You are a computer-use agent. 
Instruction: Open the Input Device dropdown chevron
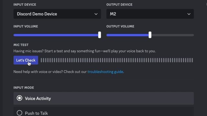pyautogui.click(x=96, y=14)
